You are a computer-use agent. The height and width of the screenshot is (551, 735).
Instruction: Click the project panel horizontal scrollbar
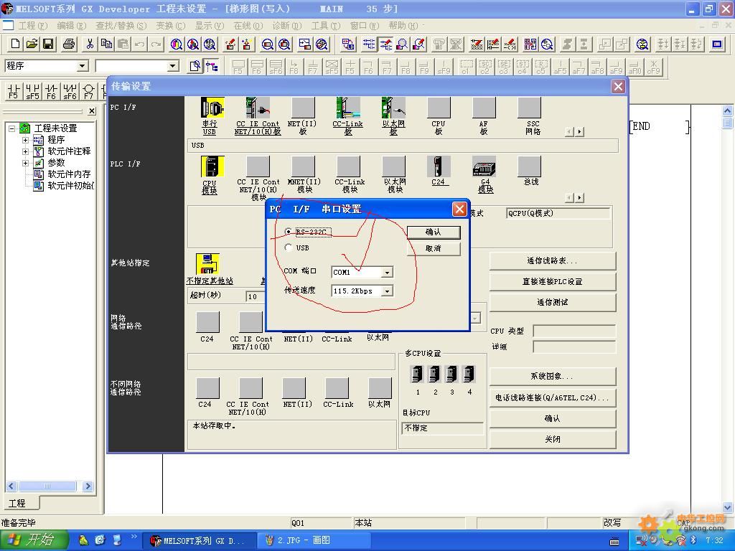point(50,486)
